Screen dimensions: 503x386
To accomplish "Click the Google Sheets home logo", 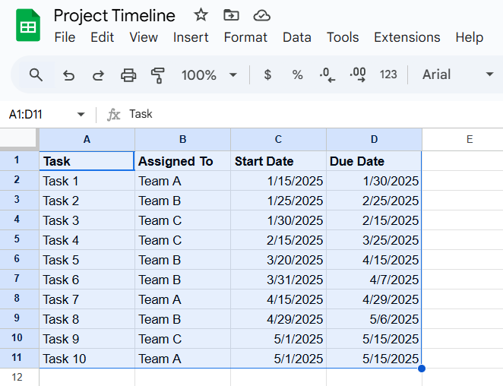I will (28, 26).
